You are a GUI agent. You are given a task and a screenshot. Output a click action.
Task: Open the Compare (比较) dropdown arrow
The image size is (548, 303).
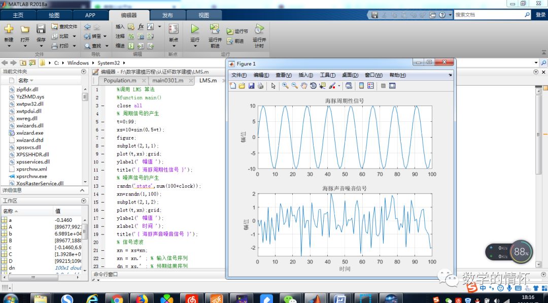coord(74,37)
